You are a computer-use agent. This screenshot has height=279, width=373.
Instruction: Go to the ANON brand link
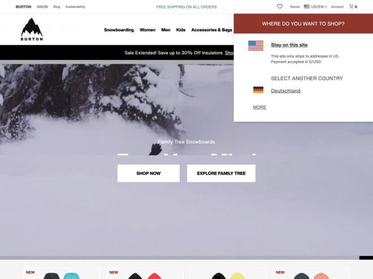pos(42,7)
